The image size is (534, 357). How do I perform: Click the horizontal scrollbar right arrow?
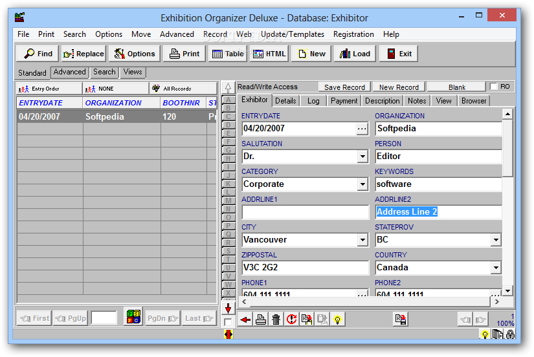(x=496, y=301)
